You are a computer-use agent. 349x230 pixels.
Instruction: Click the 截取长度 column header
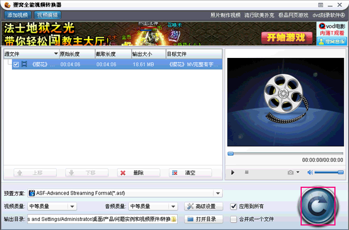click(113, 54)
